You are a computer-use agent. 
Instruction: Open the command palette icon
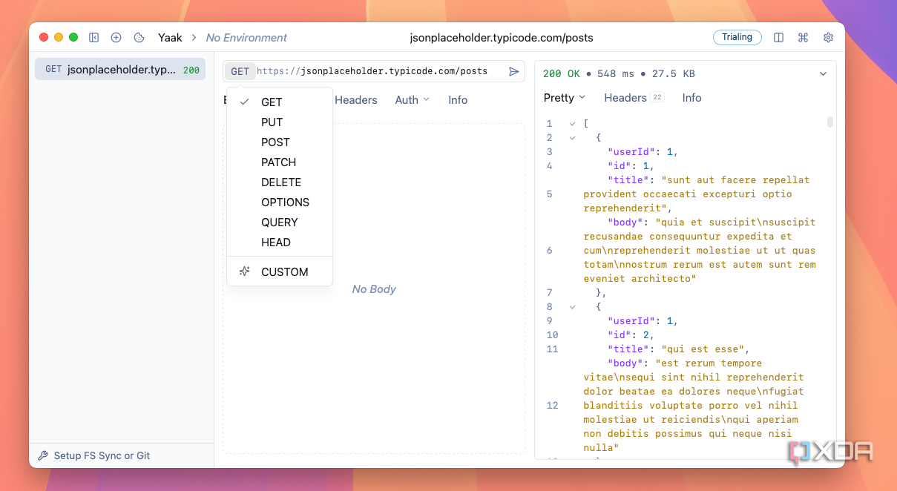[x=803, y=37]
